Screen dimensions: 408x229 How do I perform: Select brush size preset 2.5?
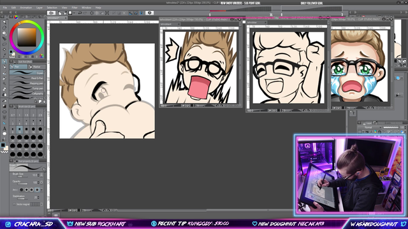coord(40,113)
